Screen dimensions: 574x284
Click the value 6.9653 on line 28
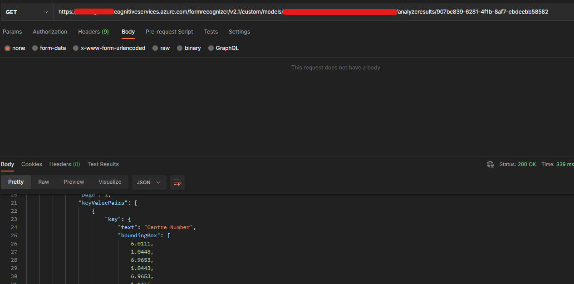click(142, 260)
